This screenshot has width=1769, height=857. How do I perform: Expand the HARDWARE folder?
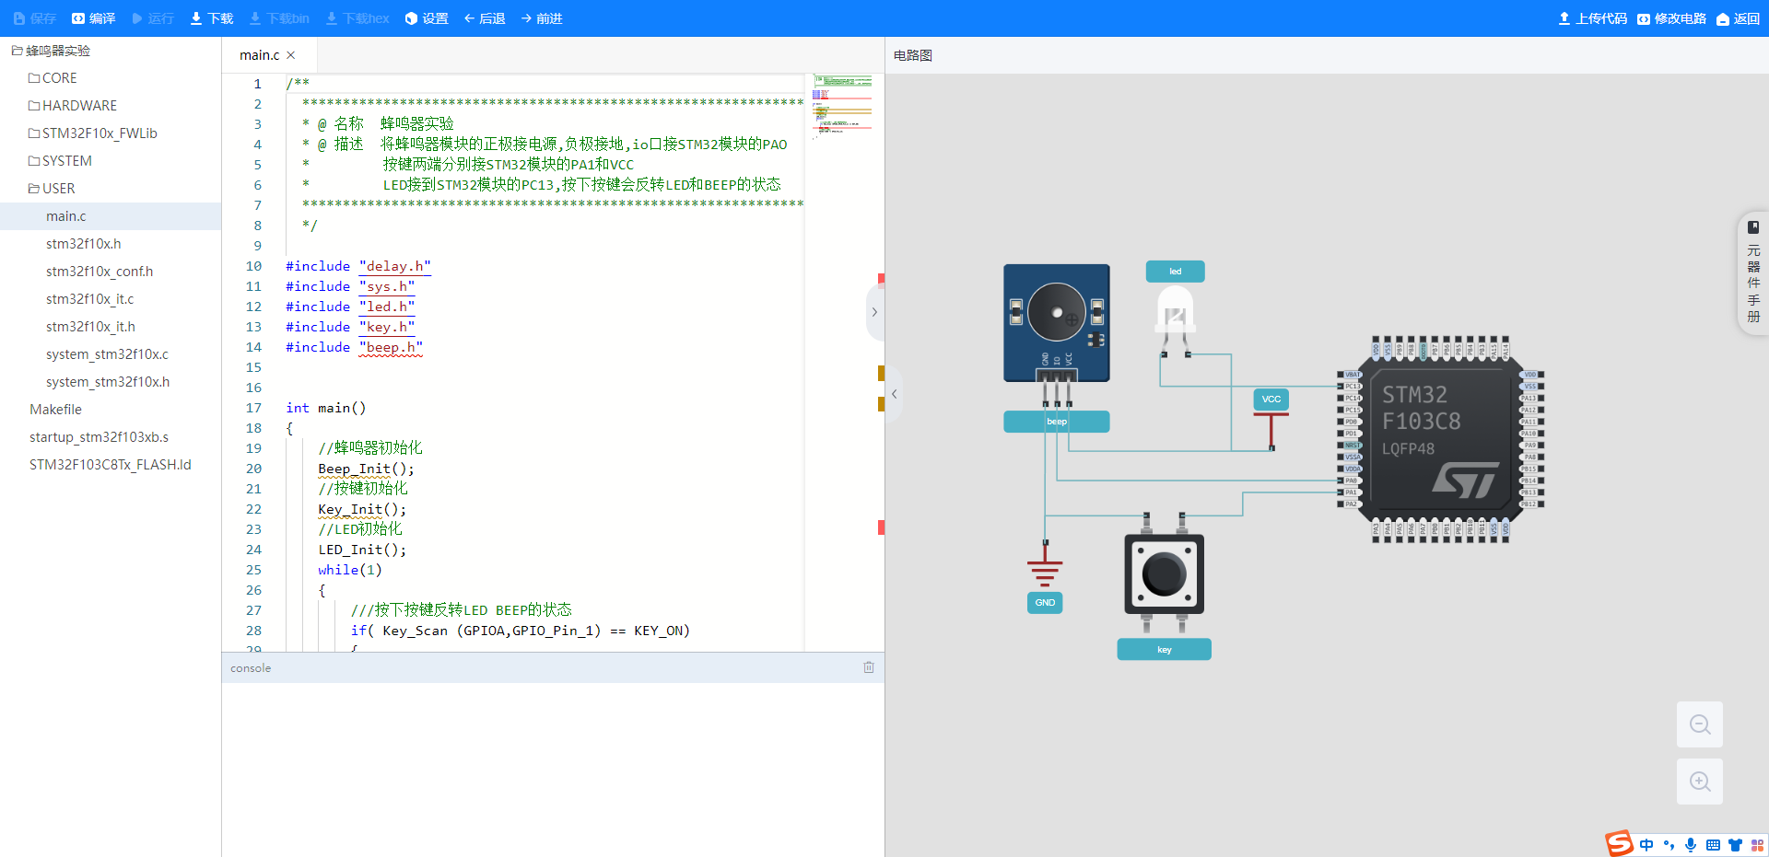(x=73, y=106)
